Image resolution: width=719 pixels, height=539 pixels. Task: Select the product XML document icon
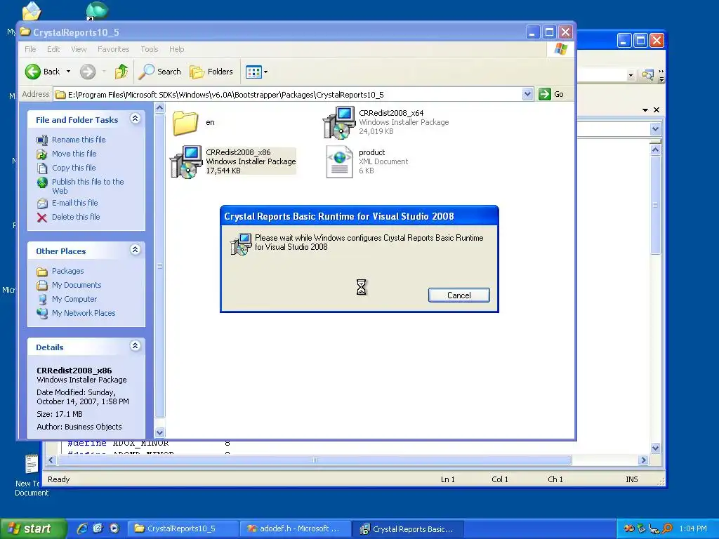(339, 162)
